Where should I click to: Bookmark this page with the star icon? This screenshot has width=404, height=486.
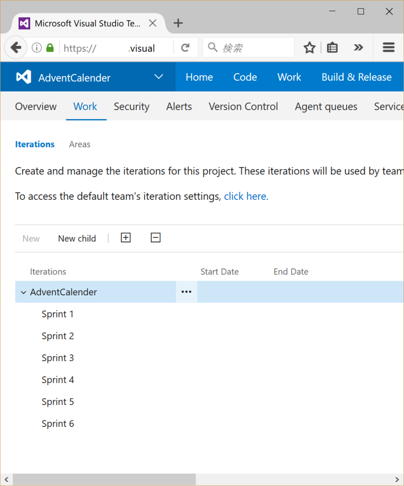tap(309, 48)
